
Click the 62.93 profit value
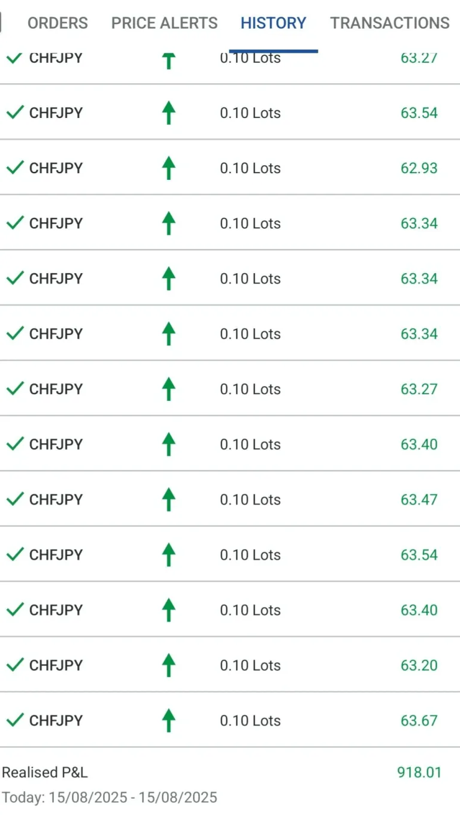[419, 168]
